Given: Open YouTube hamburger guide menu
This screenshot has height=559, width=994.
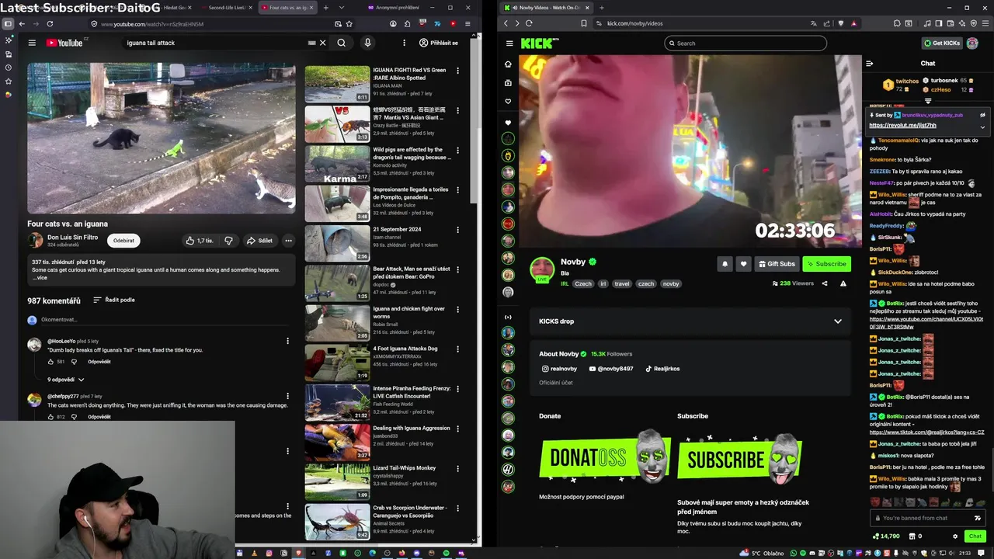Looking at the screenshot, I should tap(32, 43).
